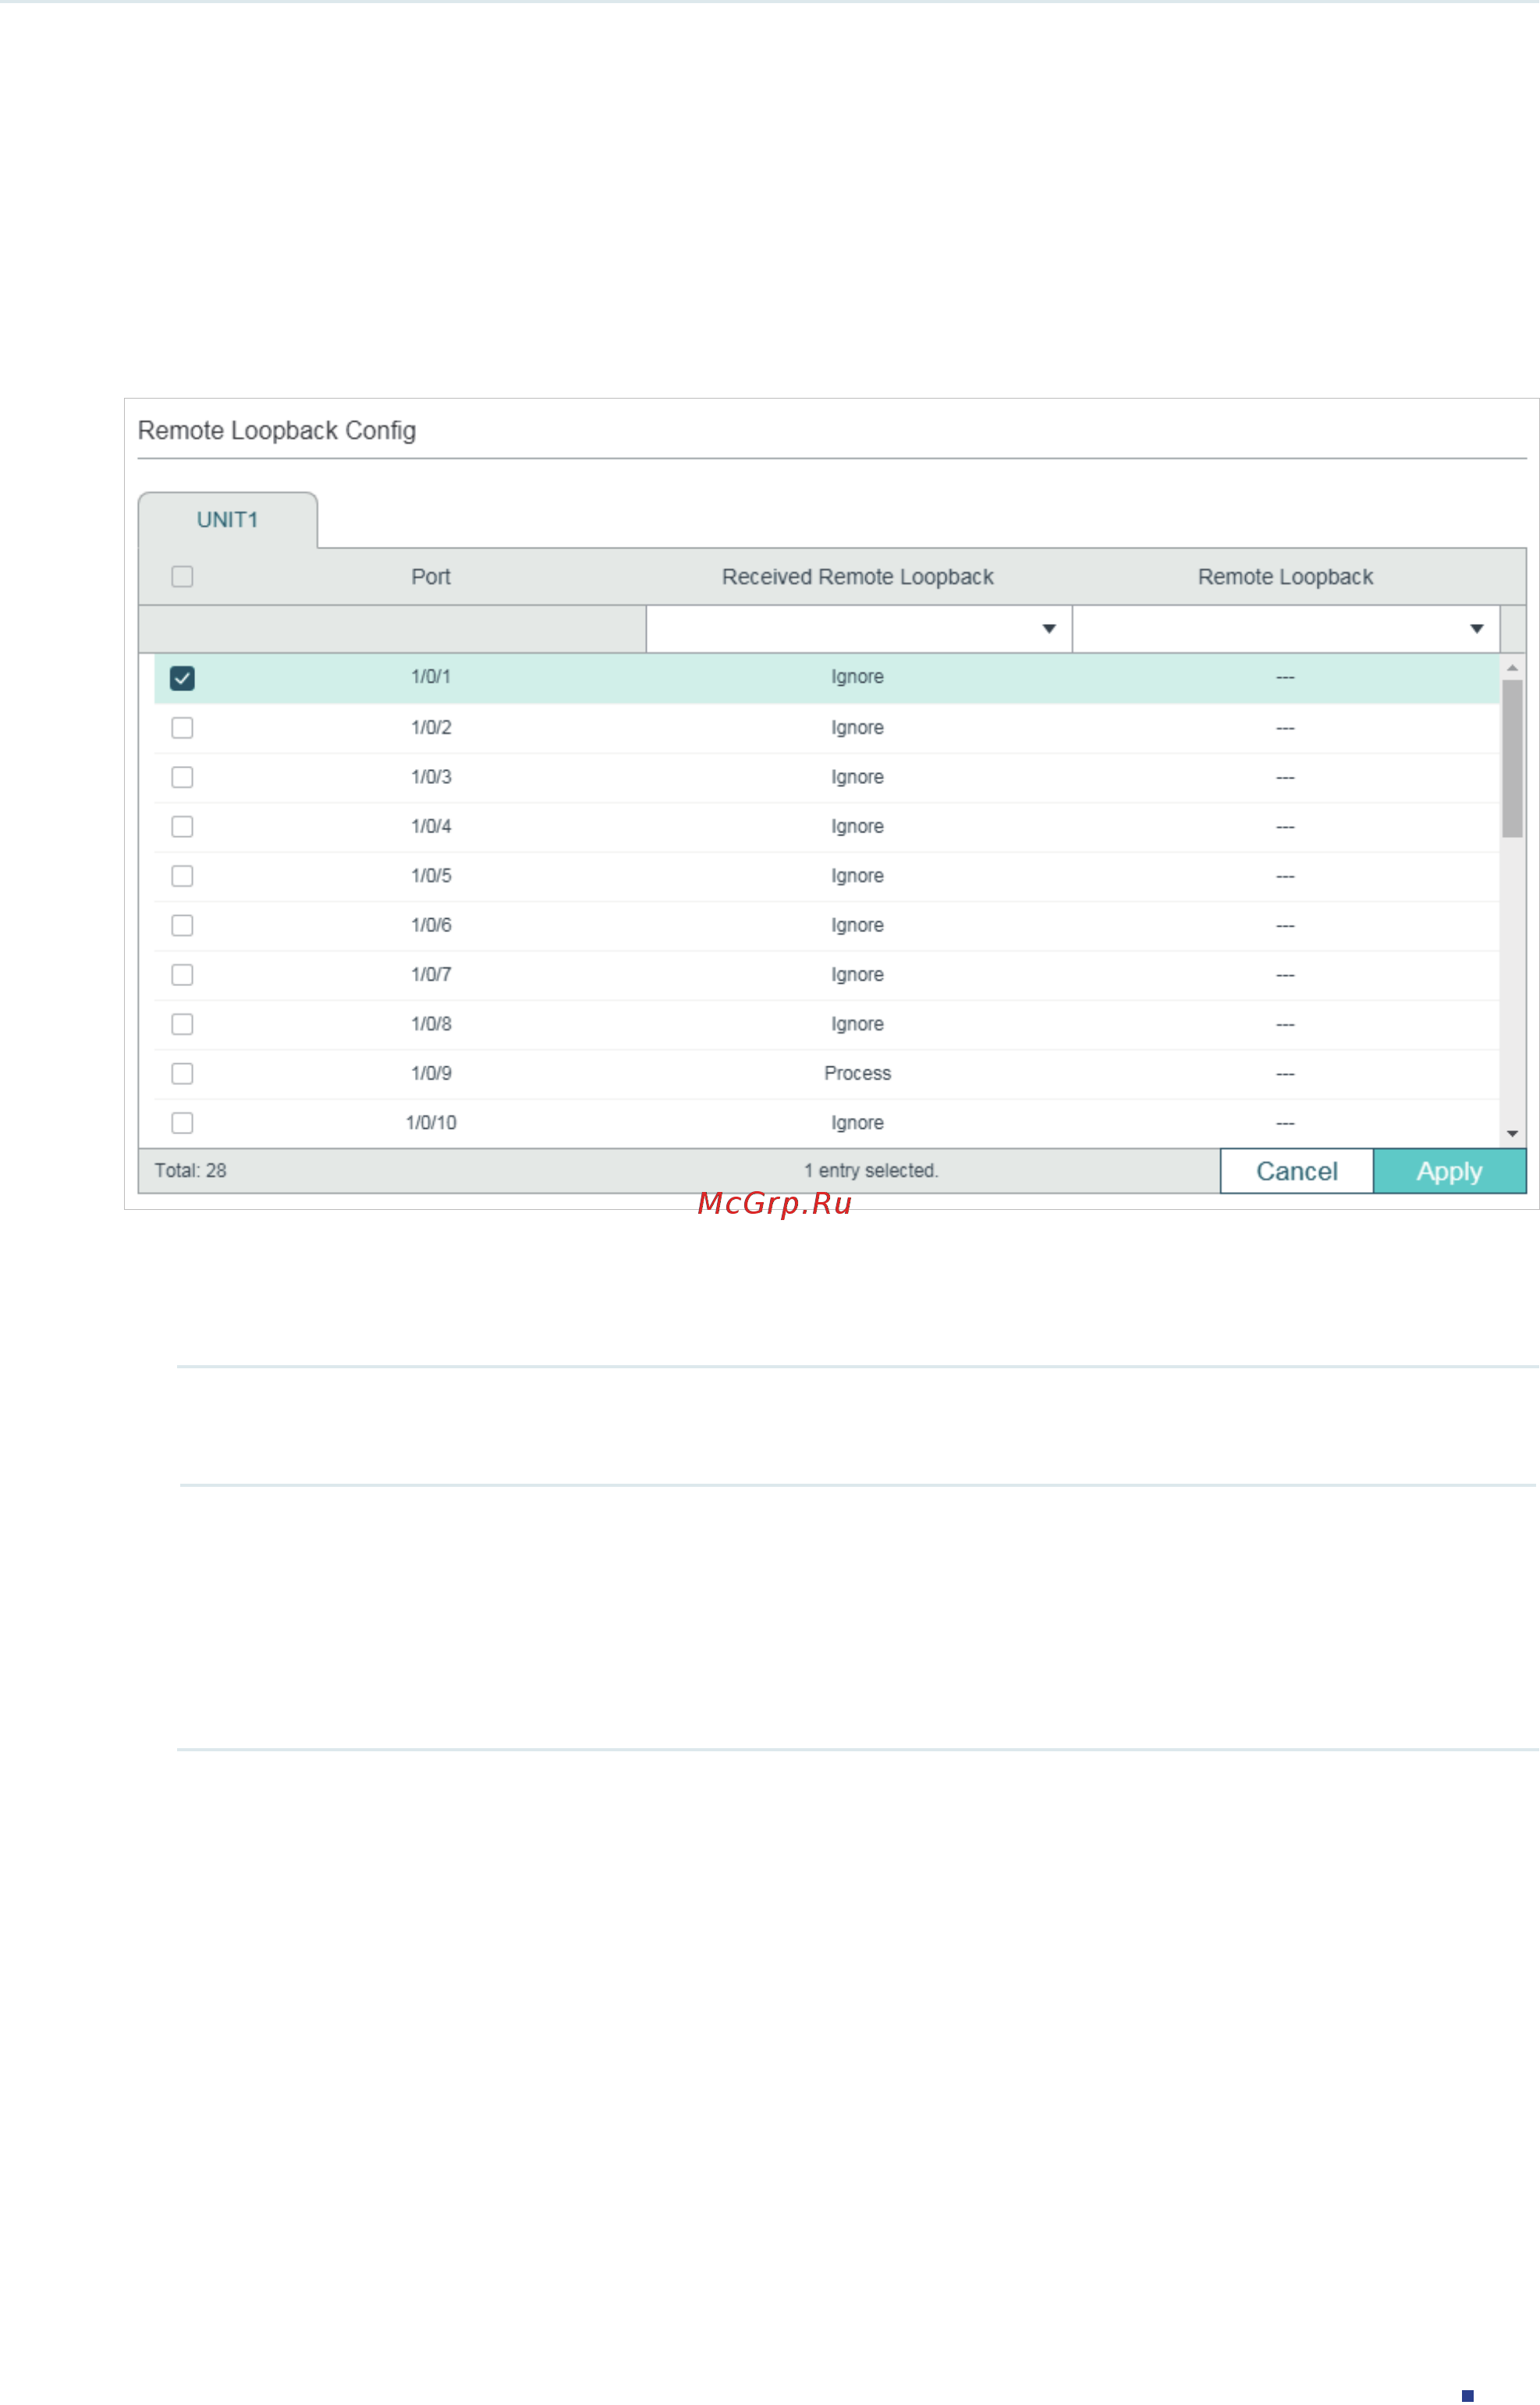Open the Received Remote Loopback dropdown
This screenshot has width=1540, height=2405.
(859, 629)
